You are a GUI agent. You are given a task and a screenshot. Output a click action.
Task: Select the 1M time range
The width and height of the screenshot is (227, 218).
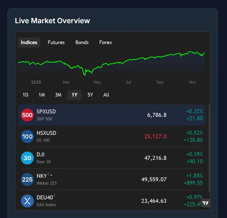point(42,95)
